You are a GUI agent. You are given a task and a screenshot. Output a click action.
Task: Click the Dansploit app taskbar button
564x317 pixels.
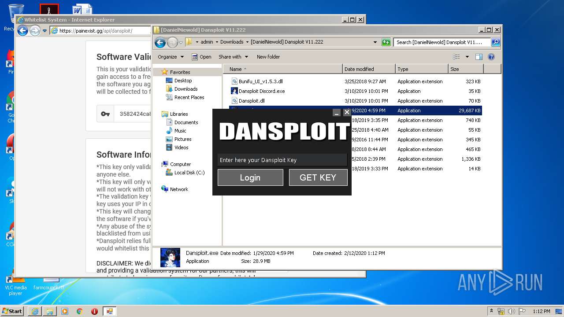pyautogui.click(x=109, y=311)
